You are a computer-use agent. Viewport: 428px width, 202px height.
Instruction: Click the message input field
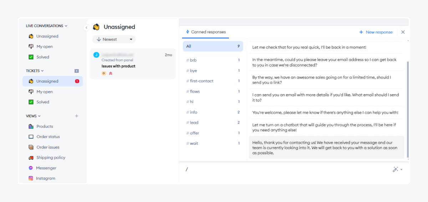[285, 169]
